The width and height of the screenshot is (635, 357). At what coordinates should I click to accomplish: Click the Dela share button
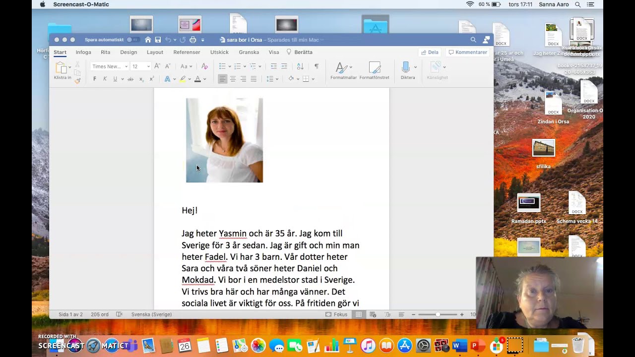coord(430,52)
